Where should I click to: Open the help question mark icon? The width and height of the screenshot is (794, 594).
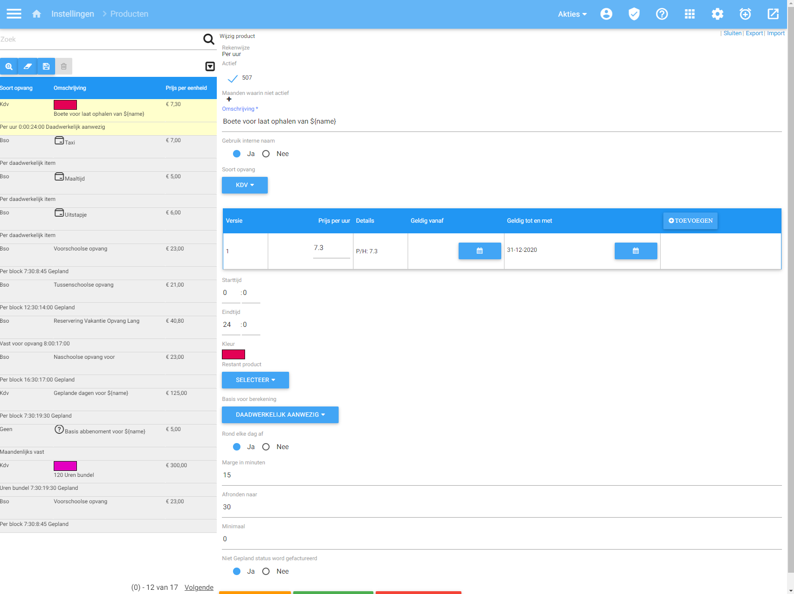click(662, 14)
